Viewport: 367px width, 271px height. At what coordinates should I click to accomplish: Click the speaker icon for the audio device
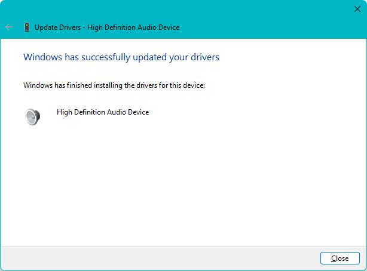tap(32, 116)
